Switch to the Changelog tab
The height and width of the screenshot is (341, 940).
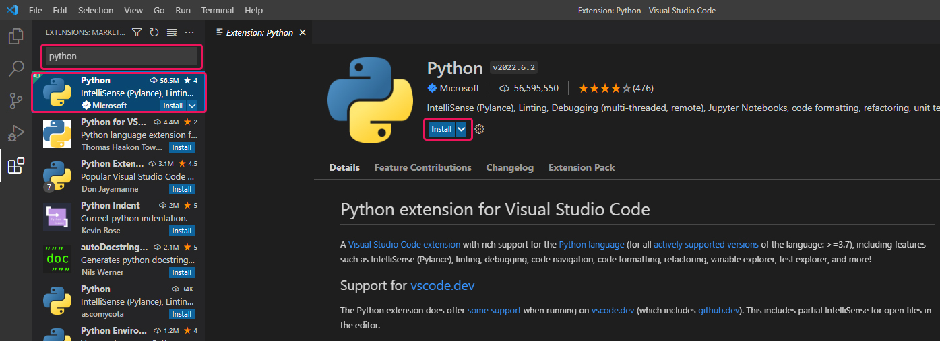click(x=509, y=167)
